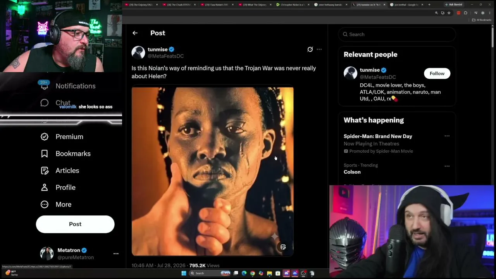Open the Metatron account switcher menu
496x279 pixels.
coord(116,253)
